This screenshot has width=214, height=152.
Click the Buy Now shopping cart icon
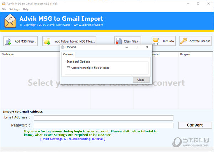click(156, 41)
